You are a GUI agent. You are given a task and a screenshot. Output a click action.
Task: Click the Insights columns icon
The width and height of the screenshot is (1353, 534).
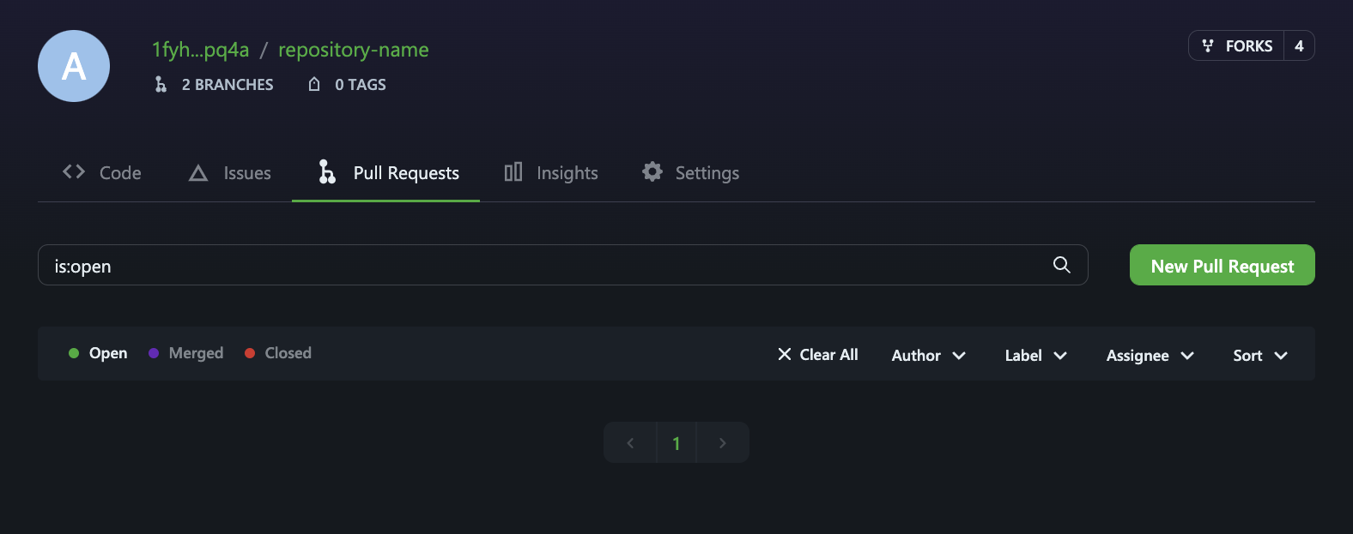(513, 172)
